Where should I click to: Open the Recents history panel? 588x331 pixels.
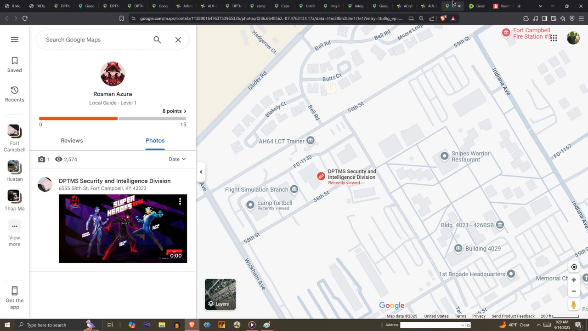[x=15, y=94]
